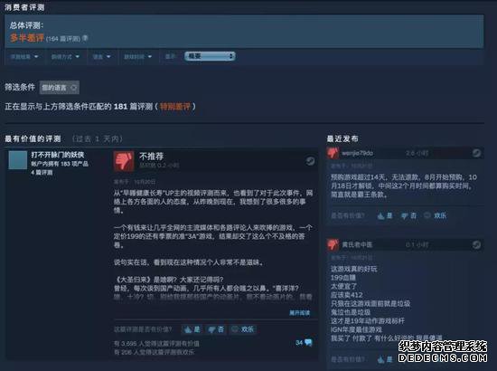
Task: Open the reviewer's 4 篇评测 link
Action: 42,172
